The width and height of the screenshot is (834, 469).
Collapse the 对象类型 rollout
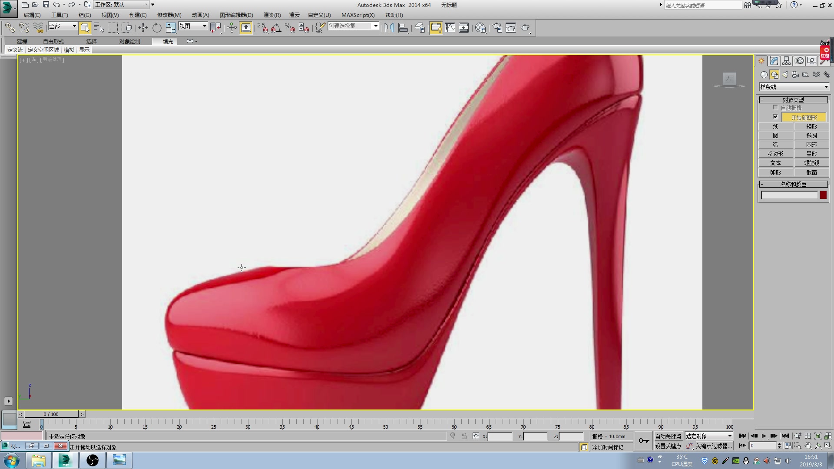click(x=793, y=100)
